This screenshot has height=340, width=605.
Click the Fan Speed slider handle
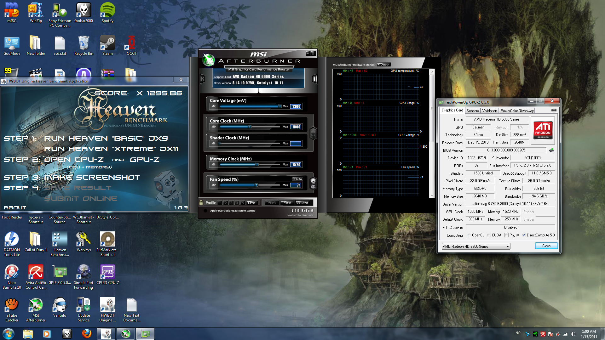pos(256,185)
